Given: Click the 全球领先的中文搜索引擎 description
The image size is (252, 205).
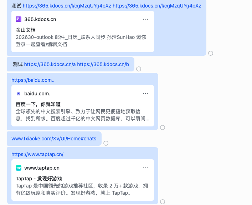Looking at the screenshot, I should (x=83, y=115).
